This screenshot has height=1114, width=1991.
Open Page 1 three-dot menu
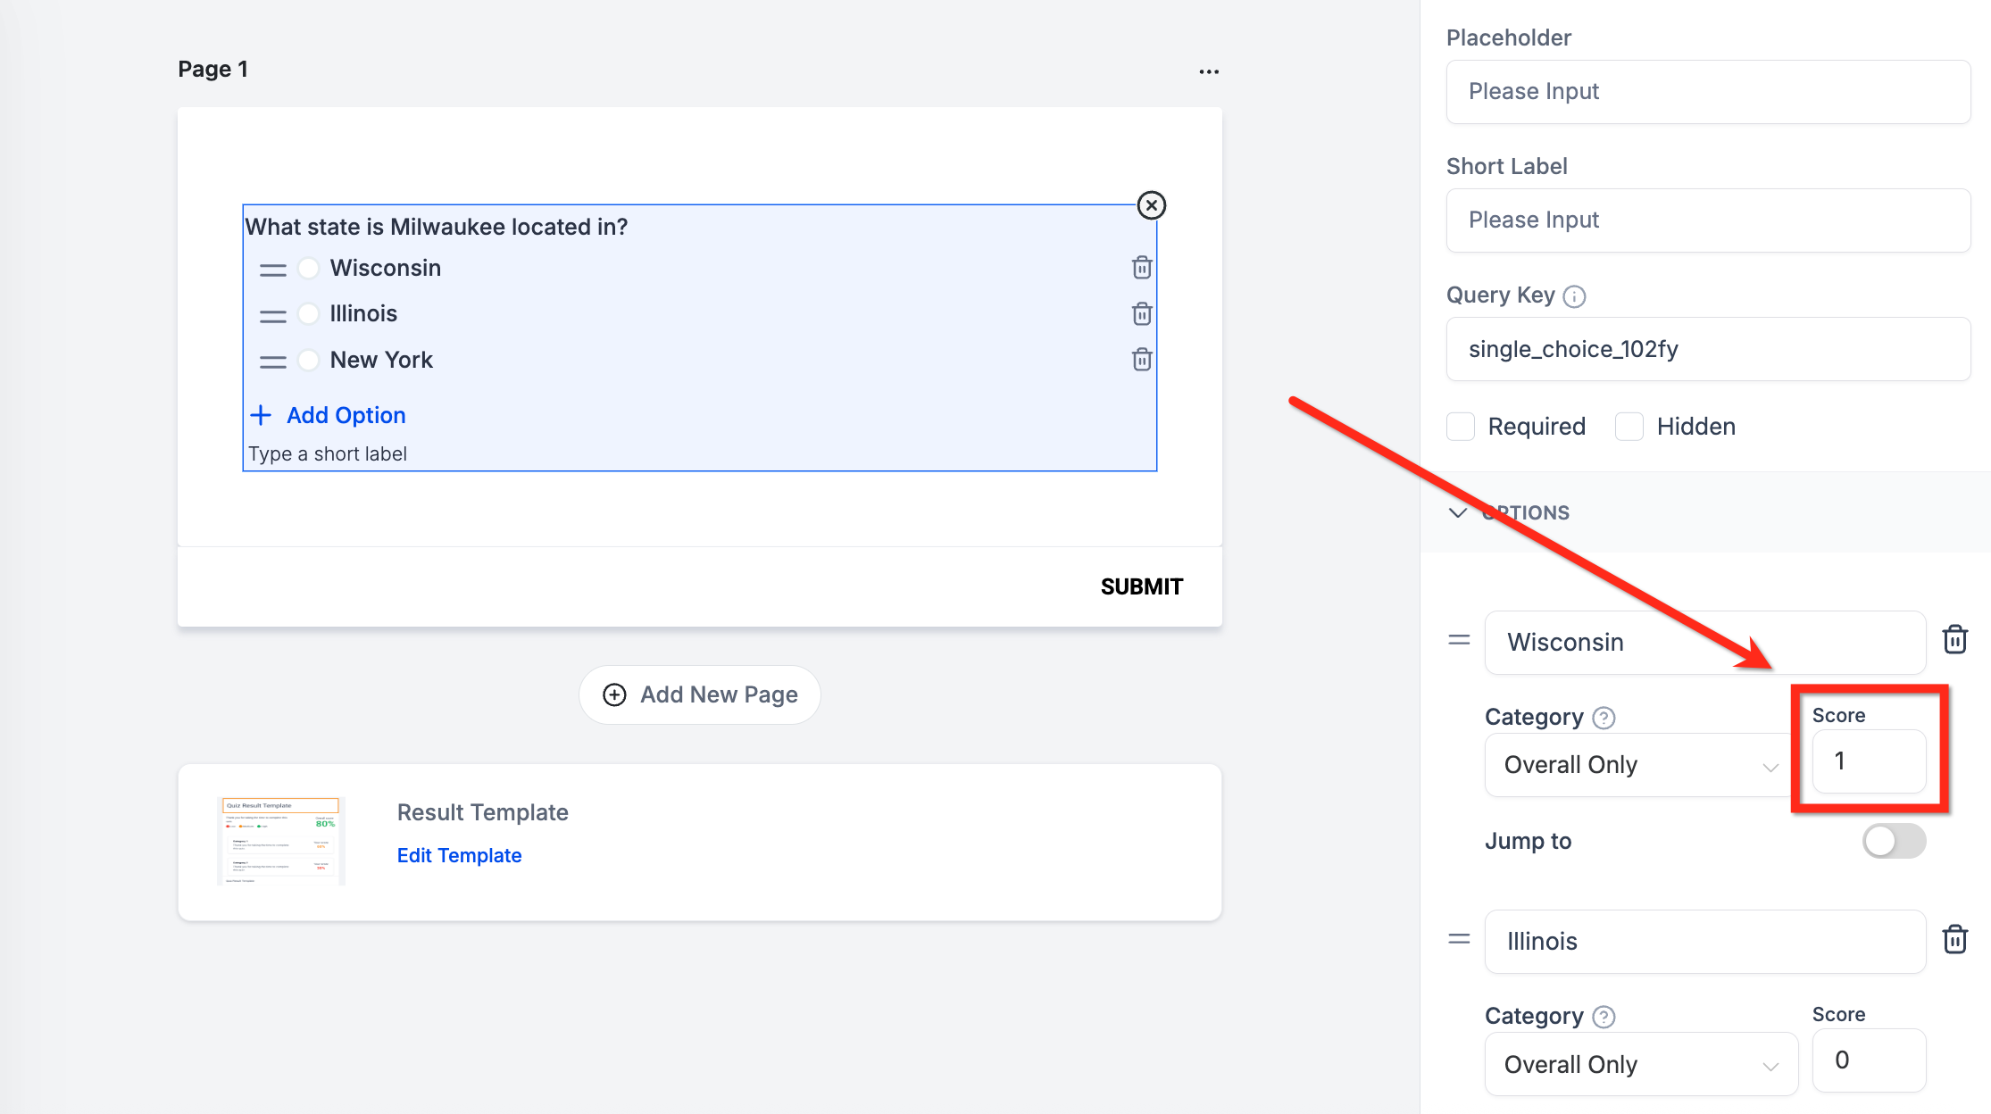pos(1209,71)
